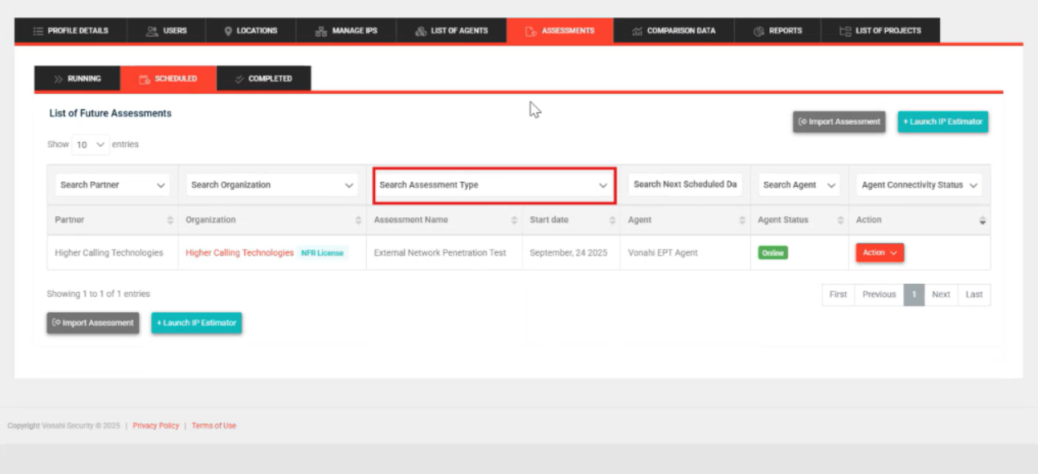Screen dimensions: 1038x474
Task: Open the Higher Calling Technologies organization link
Action: (x=239, y=253)
